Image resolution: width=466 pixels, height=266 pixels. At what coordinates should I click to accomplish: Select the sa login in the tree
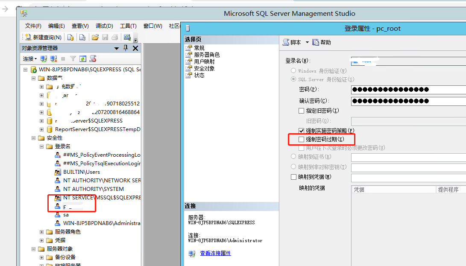coord(66,215)
